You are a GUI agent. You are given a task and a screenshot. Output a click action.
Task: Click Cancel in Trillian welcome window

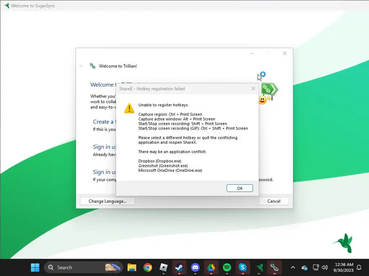click(274, 201)
